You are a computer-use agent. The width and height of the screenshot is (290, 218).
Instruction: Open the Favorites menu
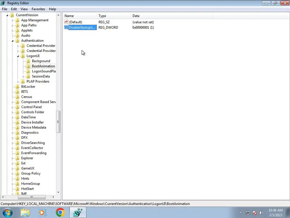click(38, 9)
